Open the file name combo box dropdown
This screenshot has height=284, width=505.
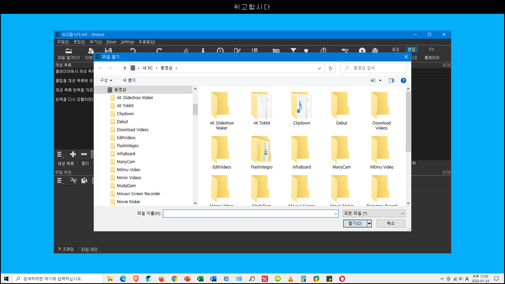pyautogui.click(x=336, y=213)
